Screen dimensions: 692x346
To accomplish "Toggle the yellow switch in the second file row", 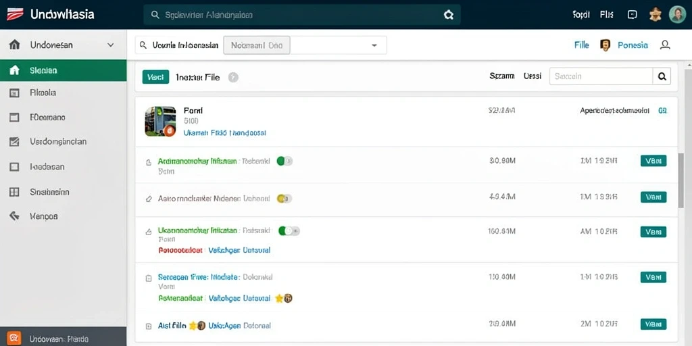I will tap(284, 199).
